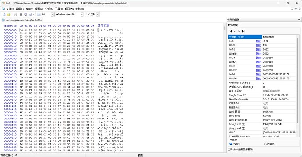
Task: Click the open file folder icon
Action: point(8,14)
